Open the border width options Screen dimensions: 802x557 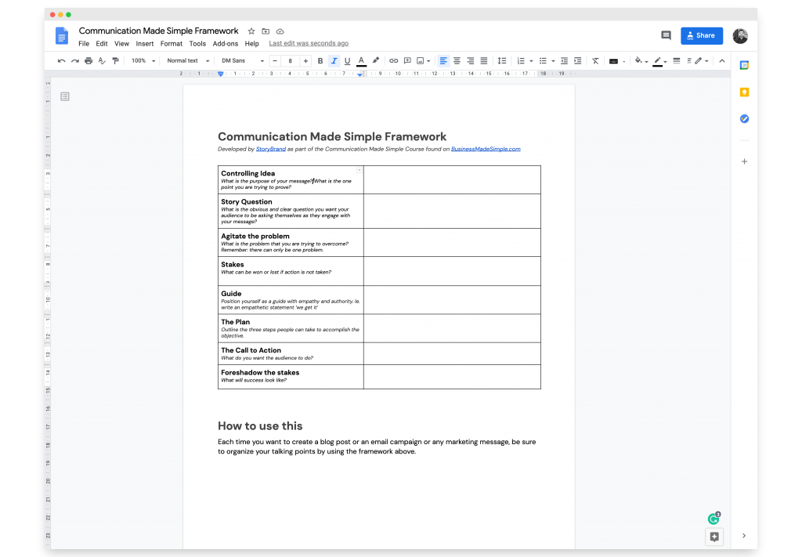[x=676, y=61]
